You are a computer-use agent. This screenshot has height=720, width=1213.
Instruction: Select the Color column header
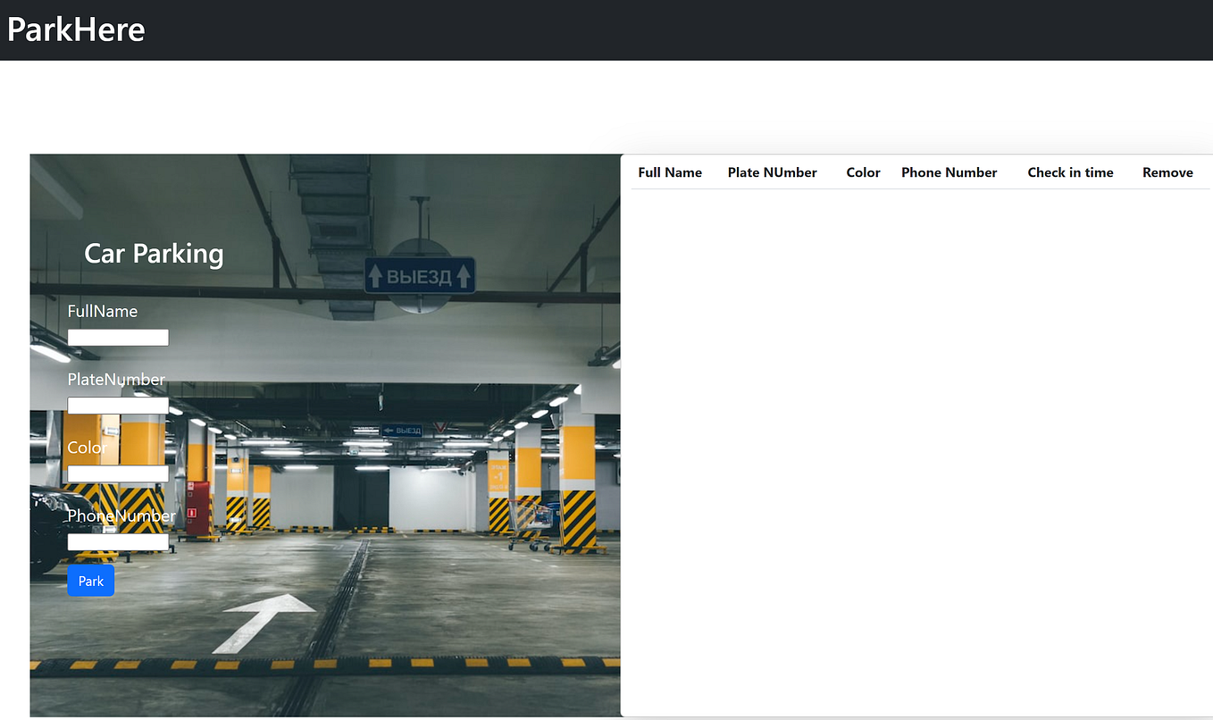coord(862,172)
